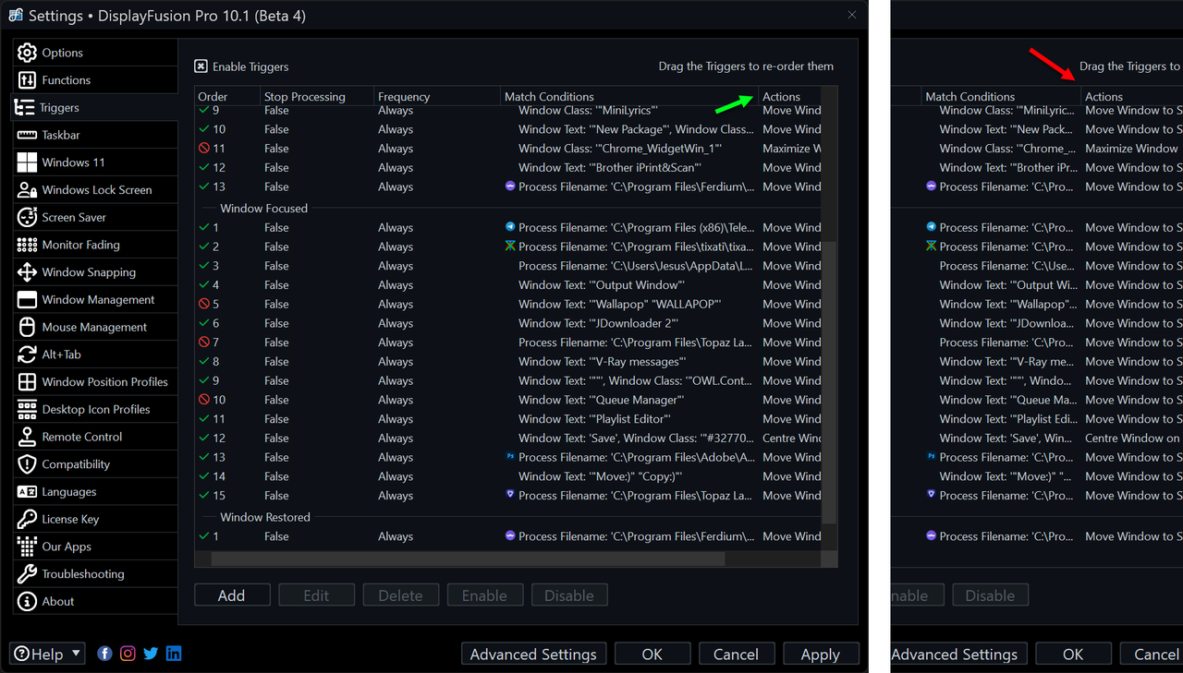Click the Enable button below the list
Screen dimensions: 1183x673
[x=484, y=595]
